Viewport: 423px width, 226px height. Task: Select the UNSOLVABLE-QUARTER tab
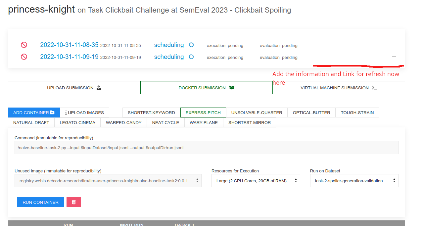257,112
